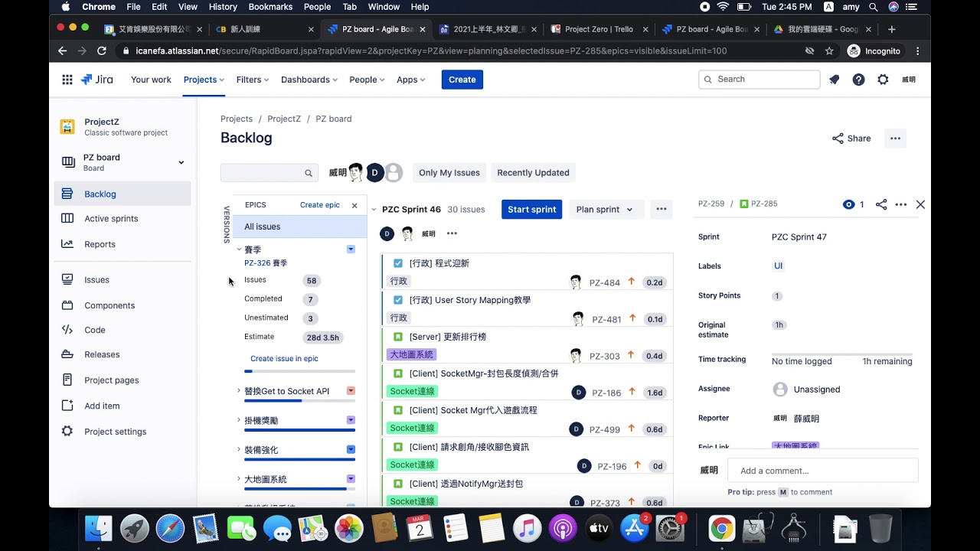980x551 pixels.
Task: Open the Projects dropdown in Jira navigation
Action: (x=204, y=80)
